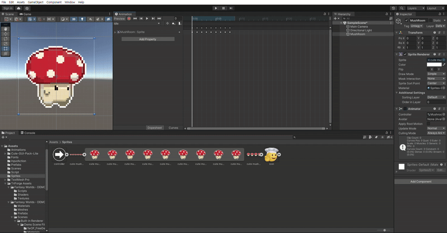Image resolution: width=447 pixels, height=233 pixels.
Task: Toggle the MushRoom active checkbox
Action: [x=406, y=21]
